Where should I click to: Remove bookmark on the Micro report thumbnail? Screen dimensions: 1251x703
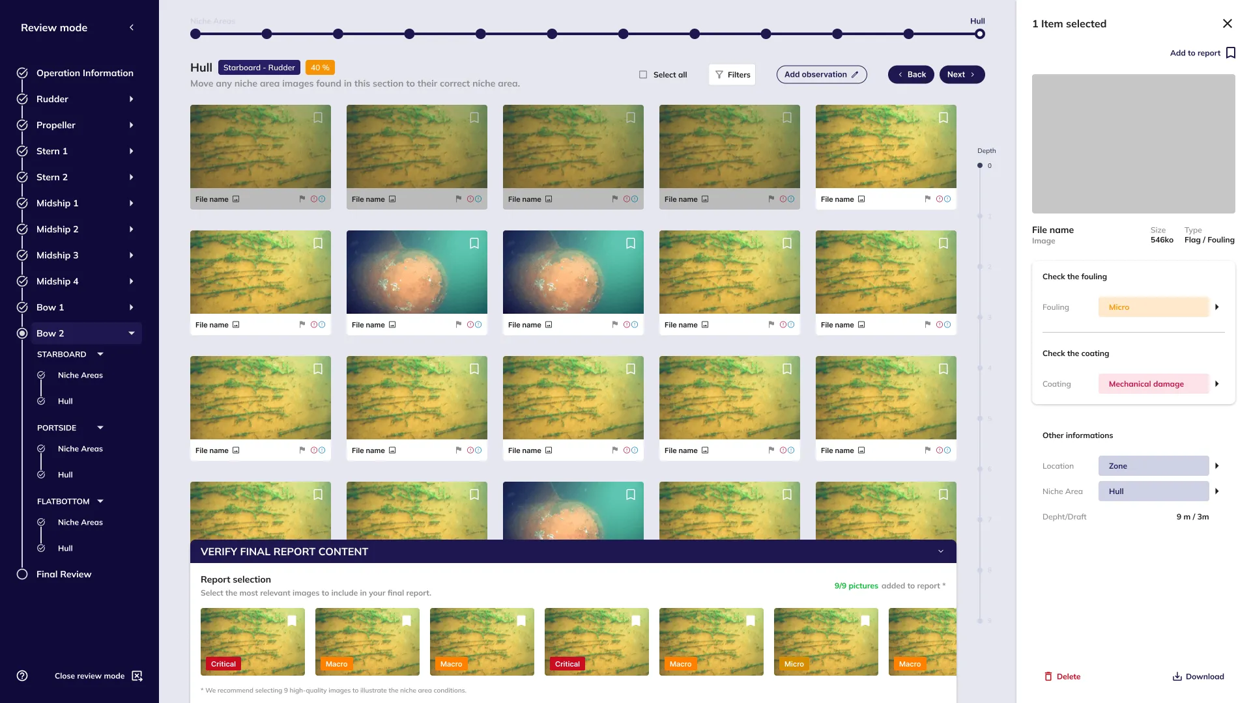[x=865, y=620]
